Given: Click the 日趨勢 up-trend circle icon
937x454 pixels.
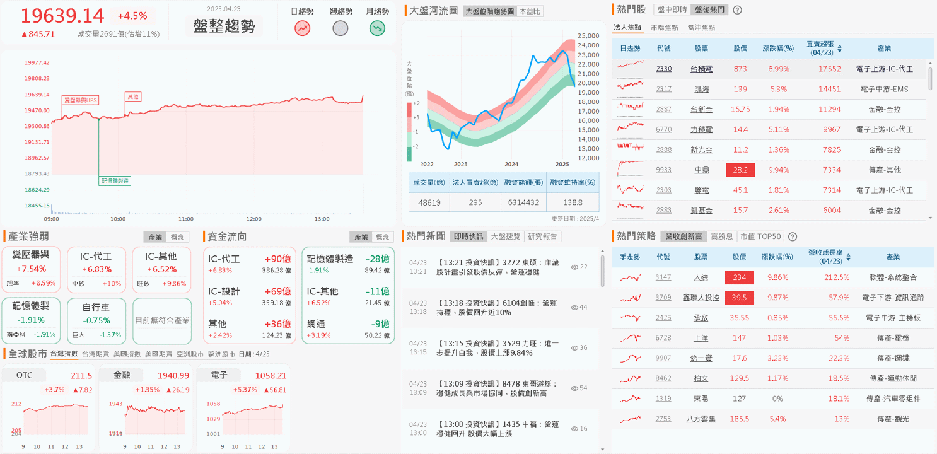Looking at the screenshot, I should pos(303,28).
